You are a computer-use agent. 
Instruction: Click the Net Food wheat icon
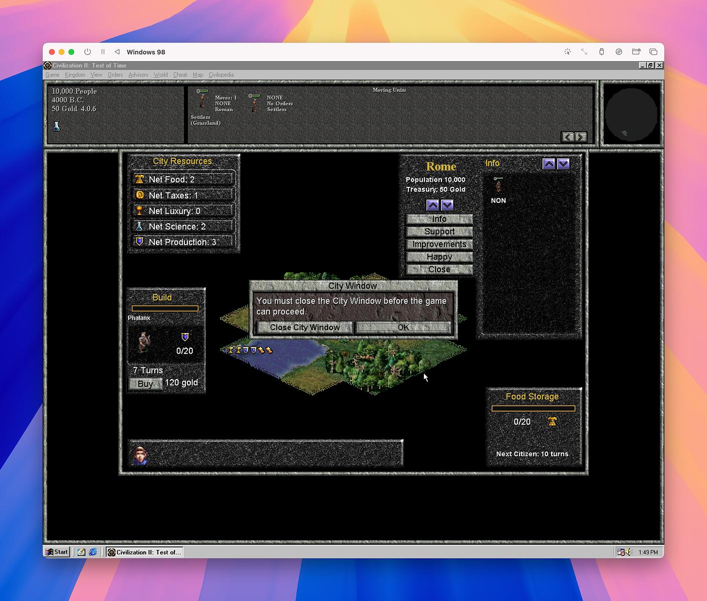pos(140,179)
